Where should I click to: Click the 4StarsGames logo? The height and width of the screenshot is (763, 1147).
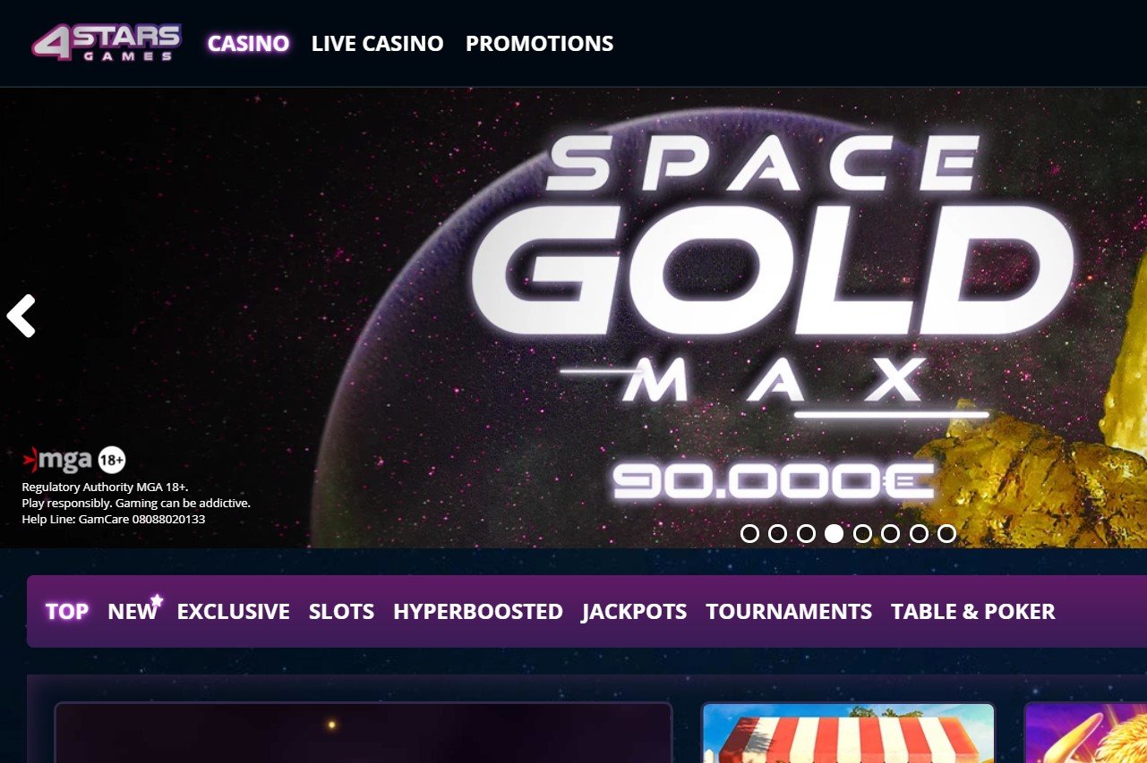106,41
